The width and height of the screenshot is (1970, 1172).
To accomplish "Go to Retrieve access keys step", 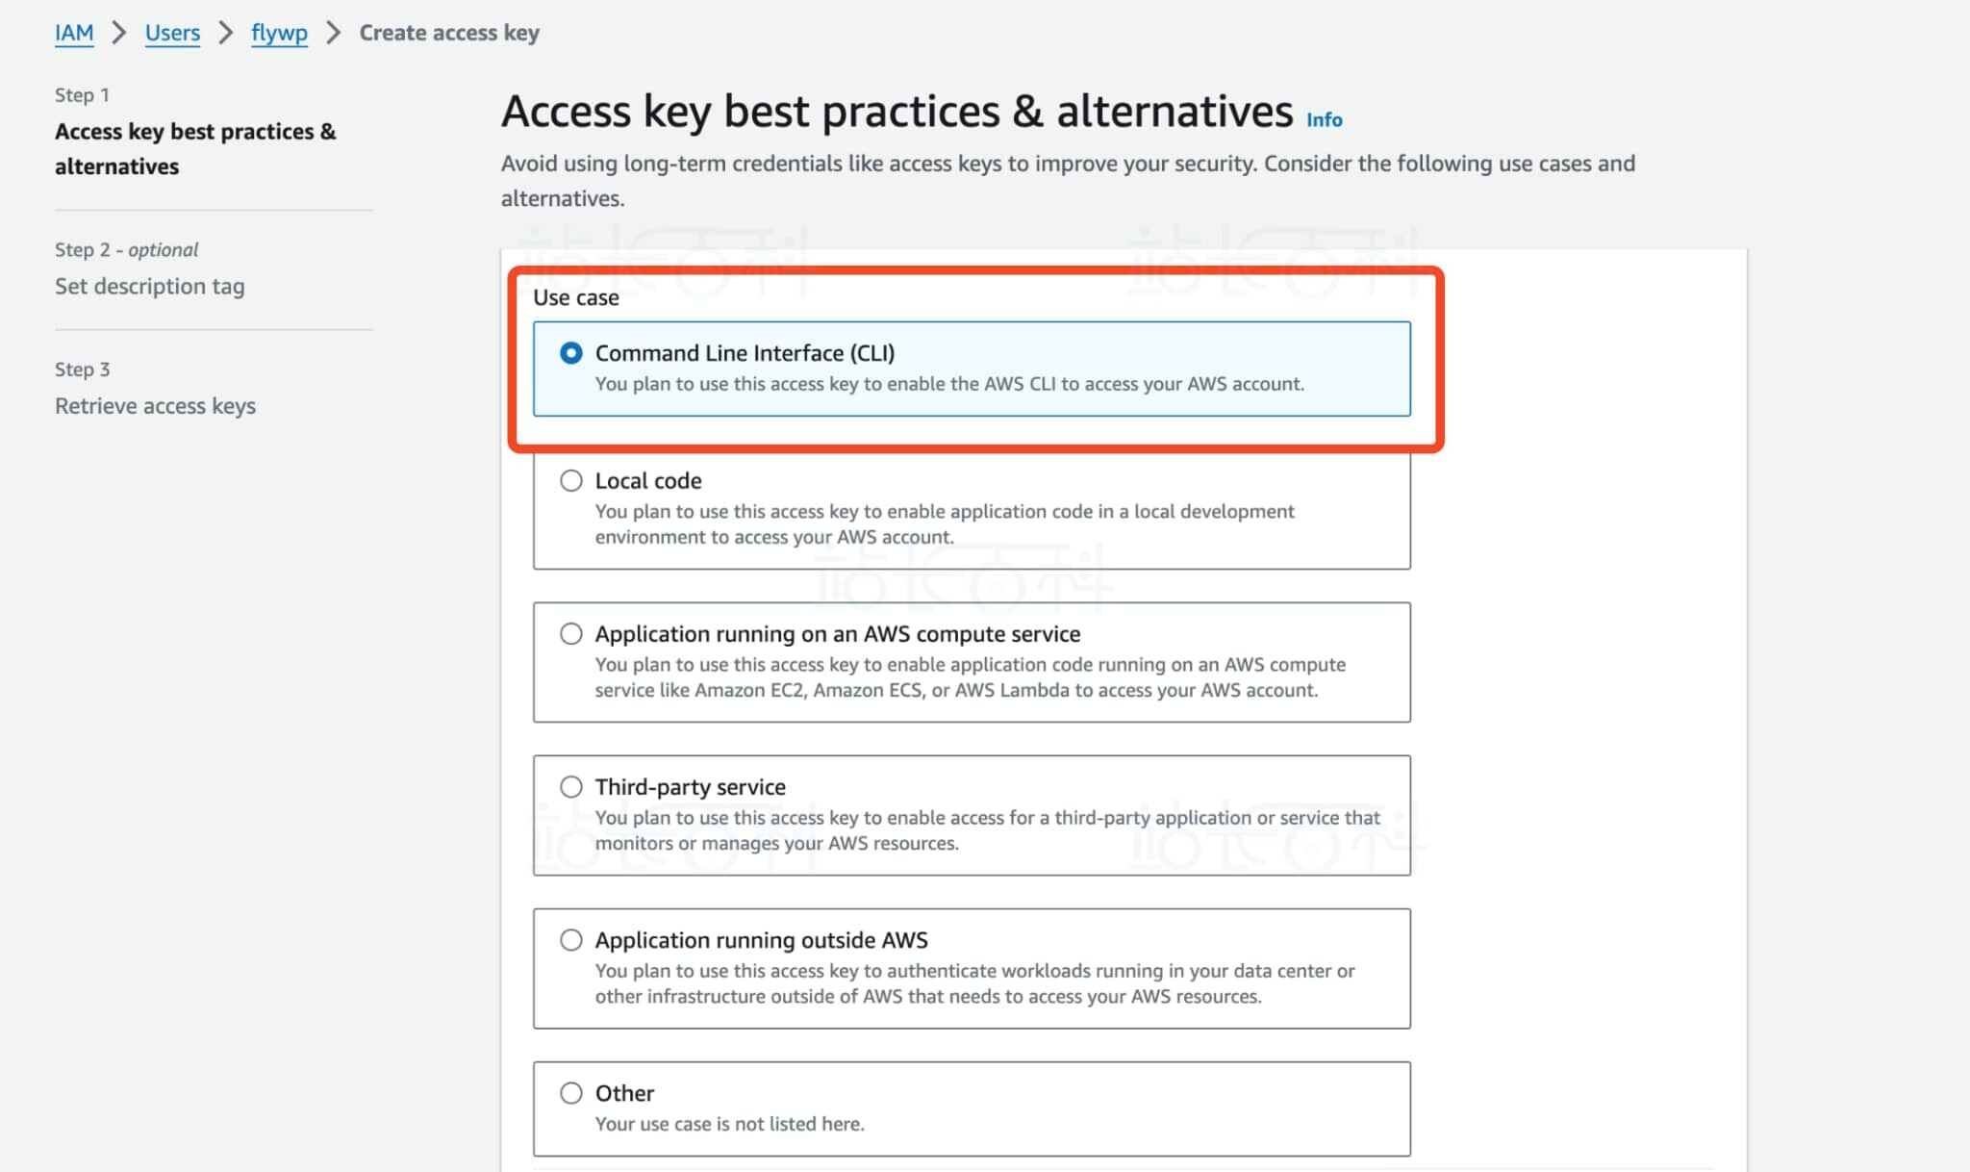I will 155,405.
